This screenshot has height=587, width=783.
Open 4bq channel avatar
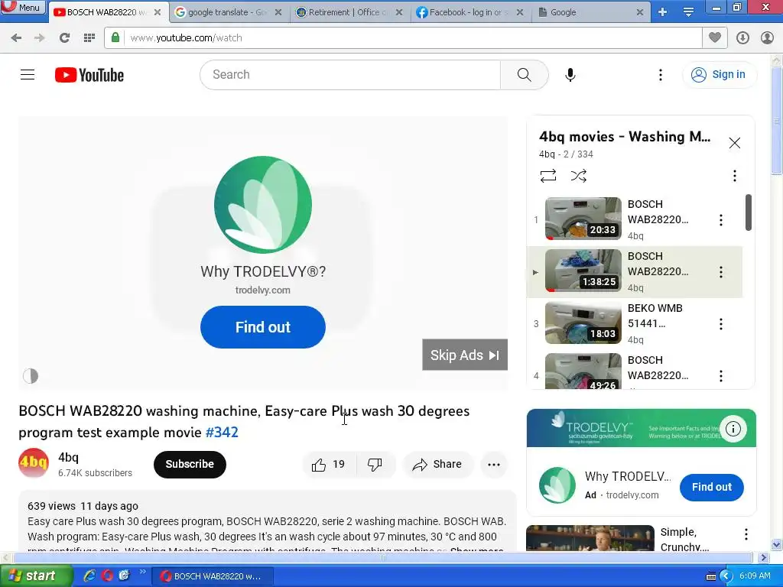coord(34,463)
